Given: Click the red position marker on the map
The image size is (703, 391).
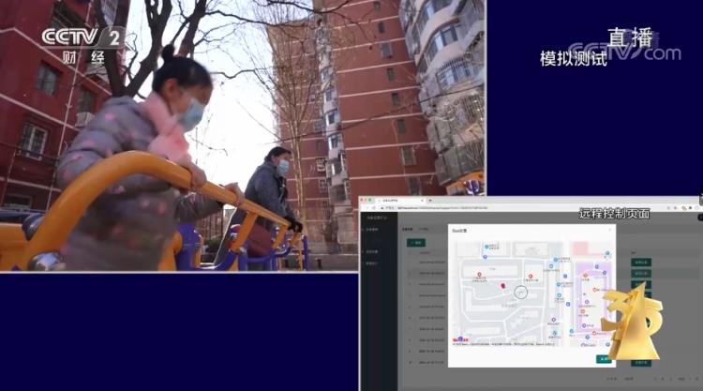Looking at the screenshot, I should [502, 285].
